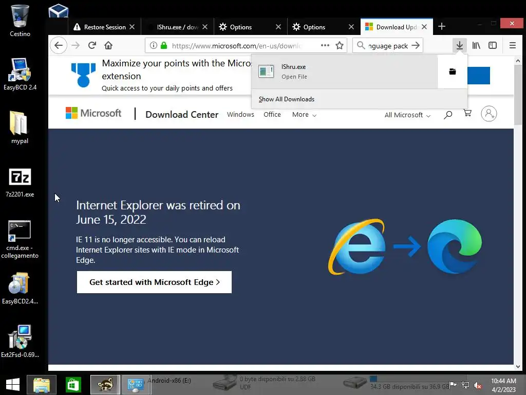Image resolution: width=526 pixels, height=395 pixels.
Task: Click the Download Center heading link
Action: coord(182,115)
